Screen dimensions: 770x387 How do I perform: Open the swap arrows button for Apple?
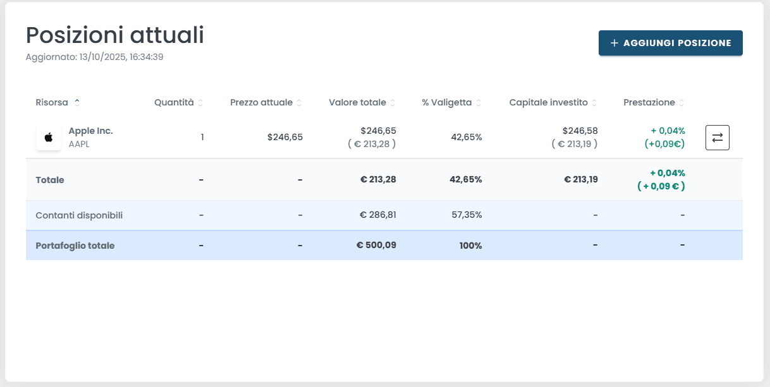point(717,138)
